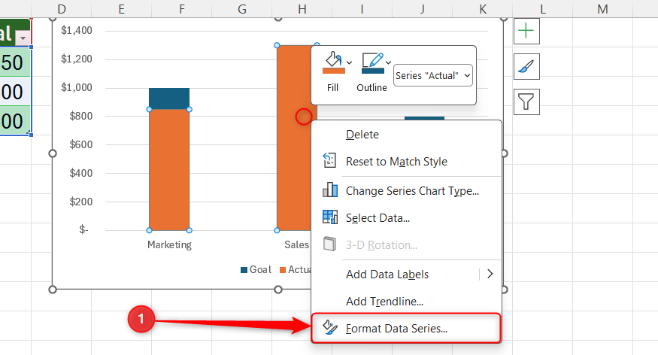
Task: Open the table header filter dropdown button
Action: click(23, 38)
